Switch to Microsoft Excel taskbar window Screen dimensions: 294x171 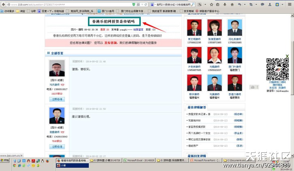[139, 160]
